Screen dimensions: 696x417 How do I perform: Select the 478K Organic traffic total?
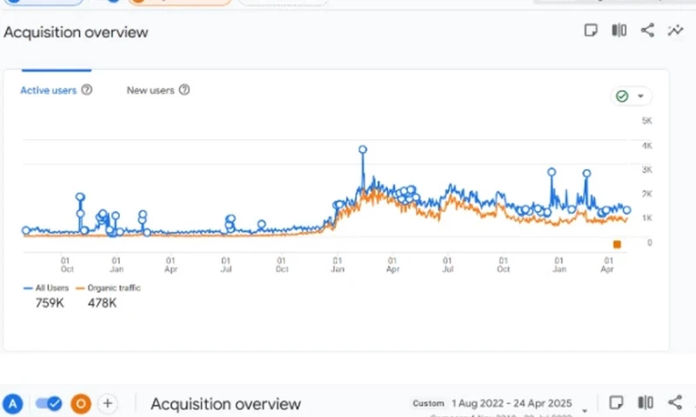(x=102, y=303)
